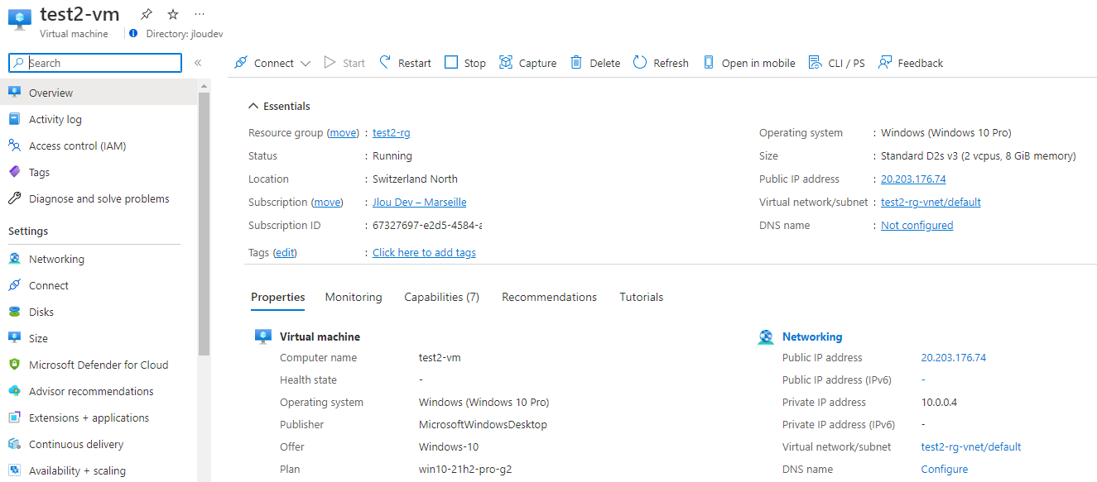The width and height of the screenshot is (1097, 482).
Task: Click the Feedback person icon
Action: click(885, 63)
